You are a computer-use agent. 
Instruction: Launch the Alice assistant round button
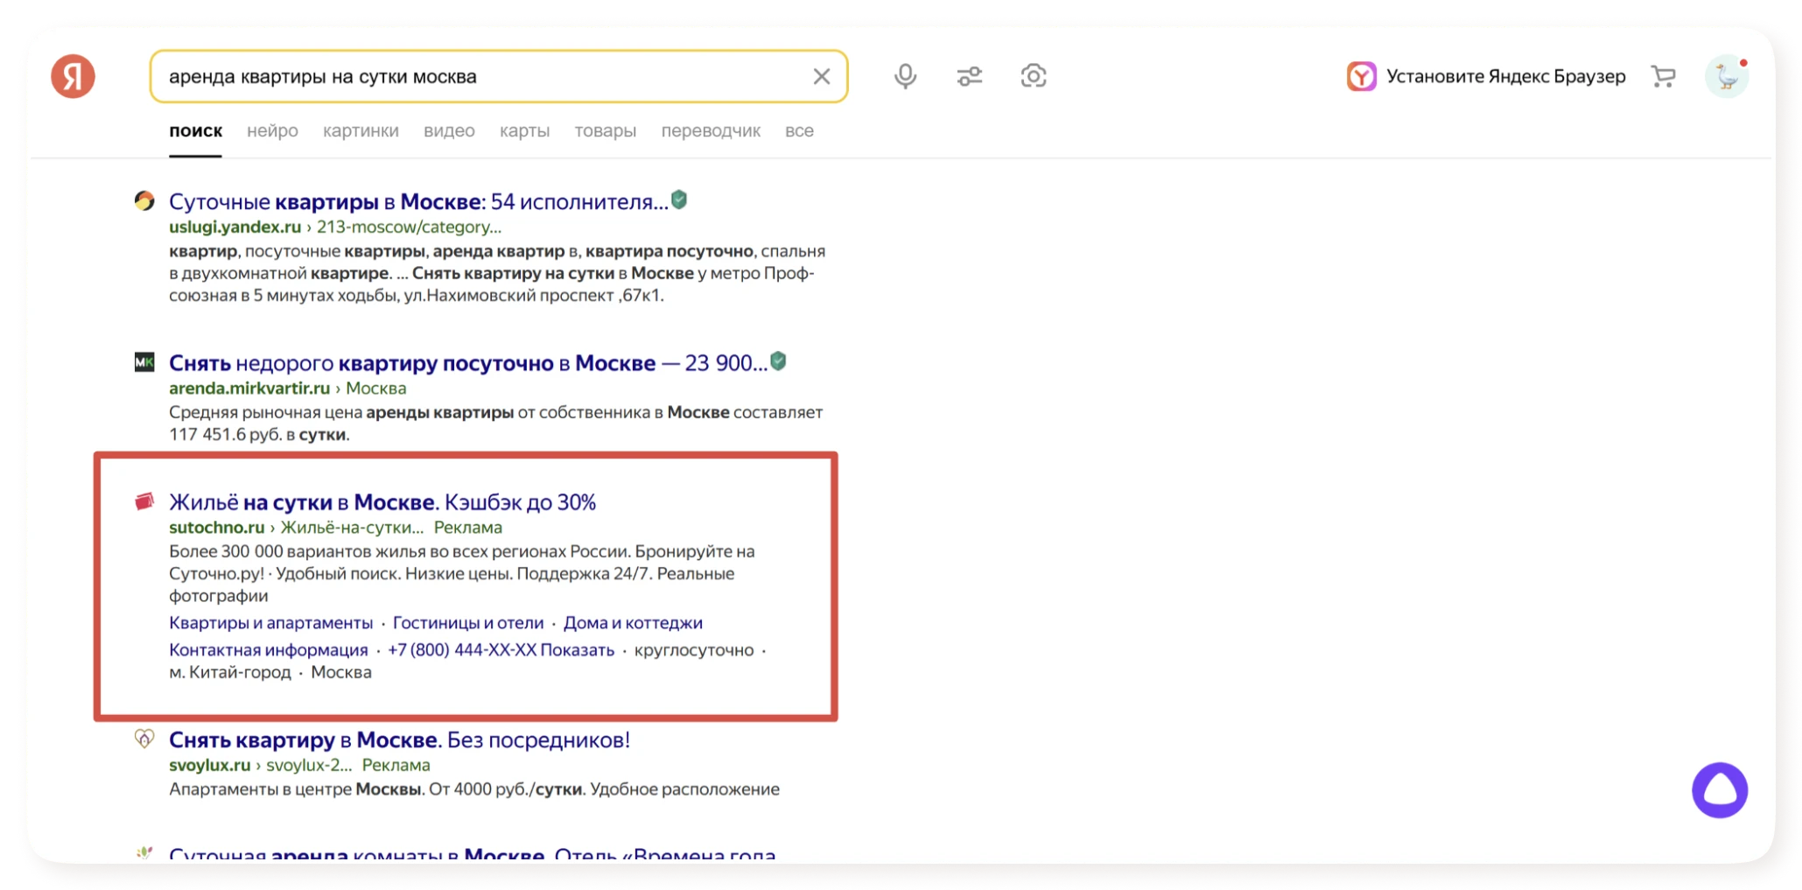tap(1719, 789)
